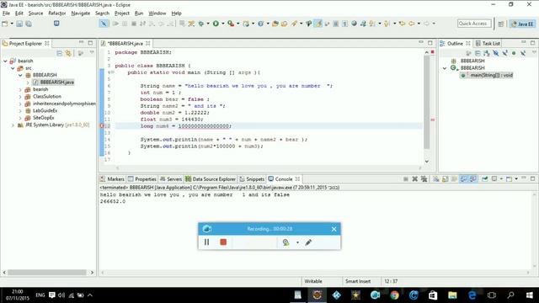Viewport: 539px width, 303px height.
Task: Click Eclipse icon in taskbar
Action: [318, 295]
